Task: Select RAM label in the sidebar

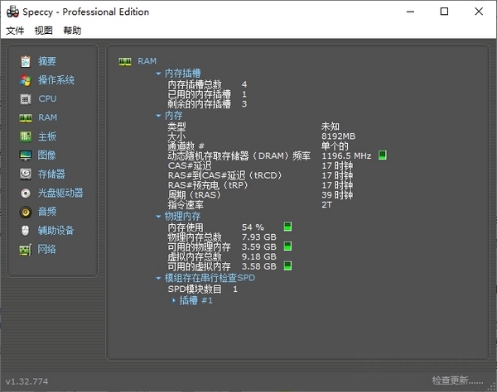Action: tap(48, 117)
